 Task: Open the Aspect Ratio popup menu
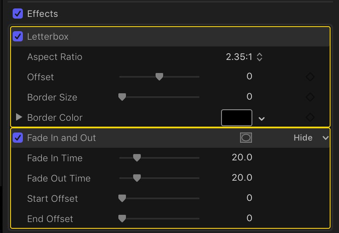pos(244,57)
